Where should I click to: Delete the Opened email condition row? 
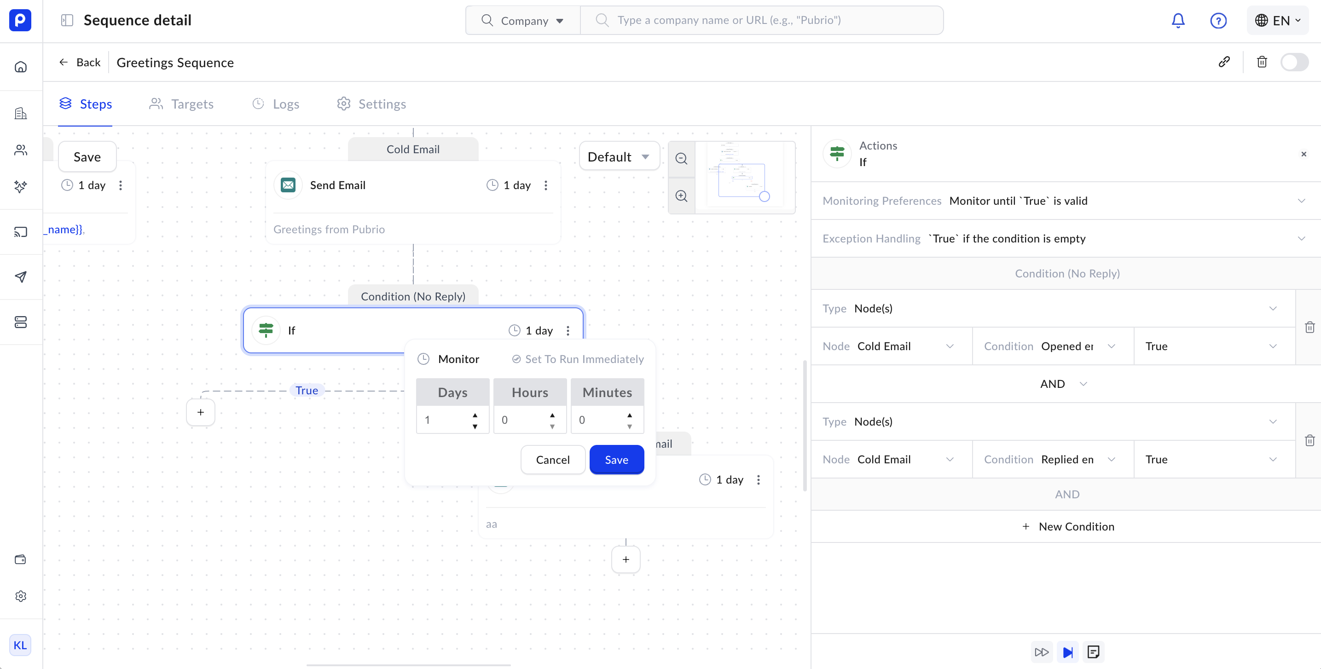tap(1309, 327)
